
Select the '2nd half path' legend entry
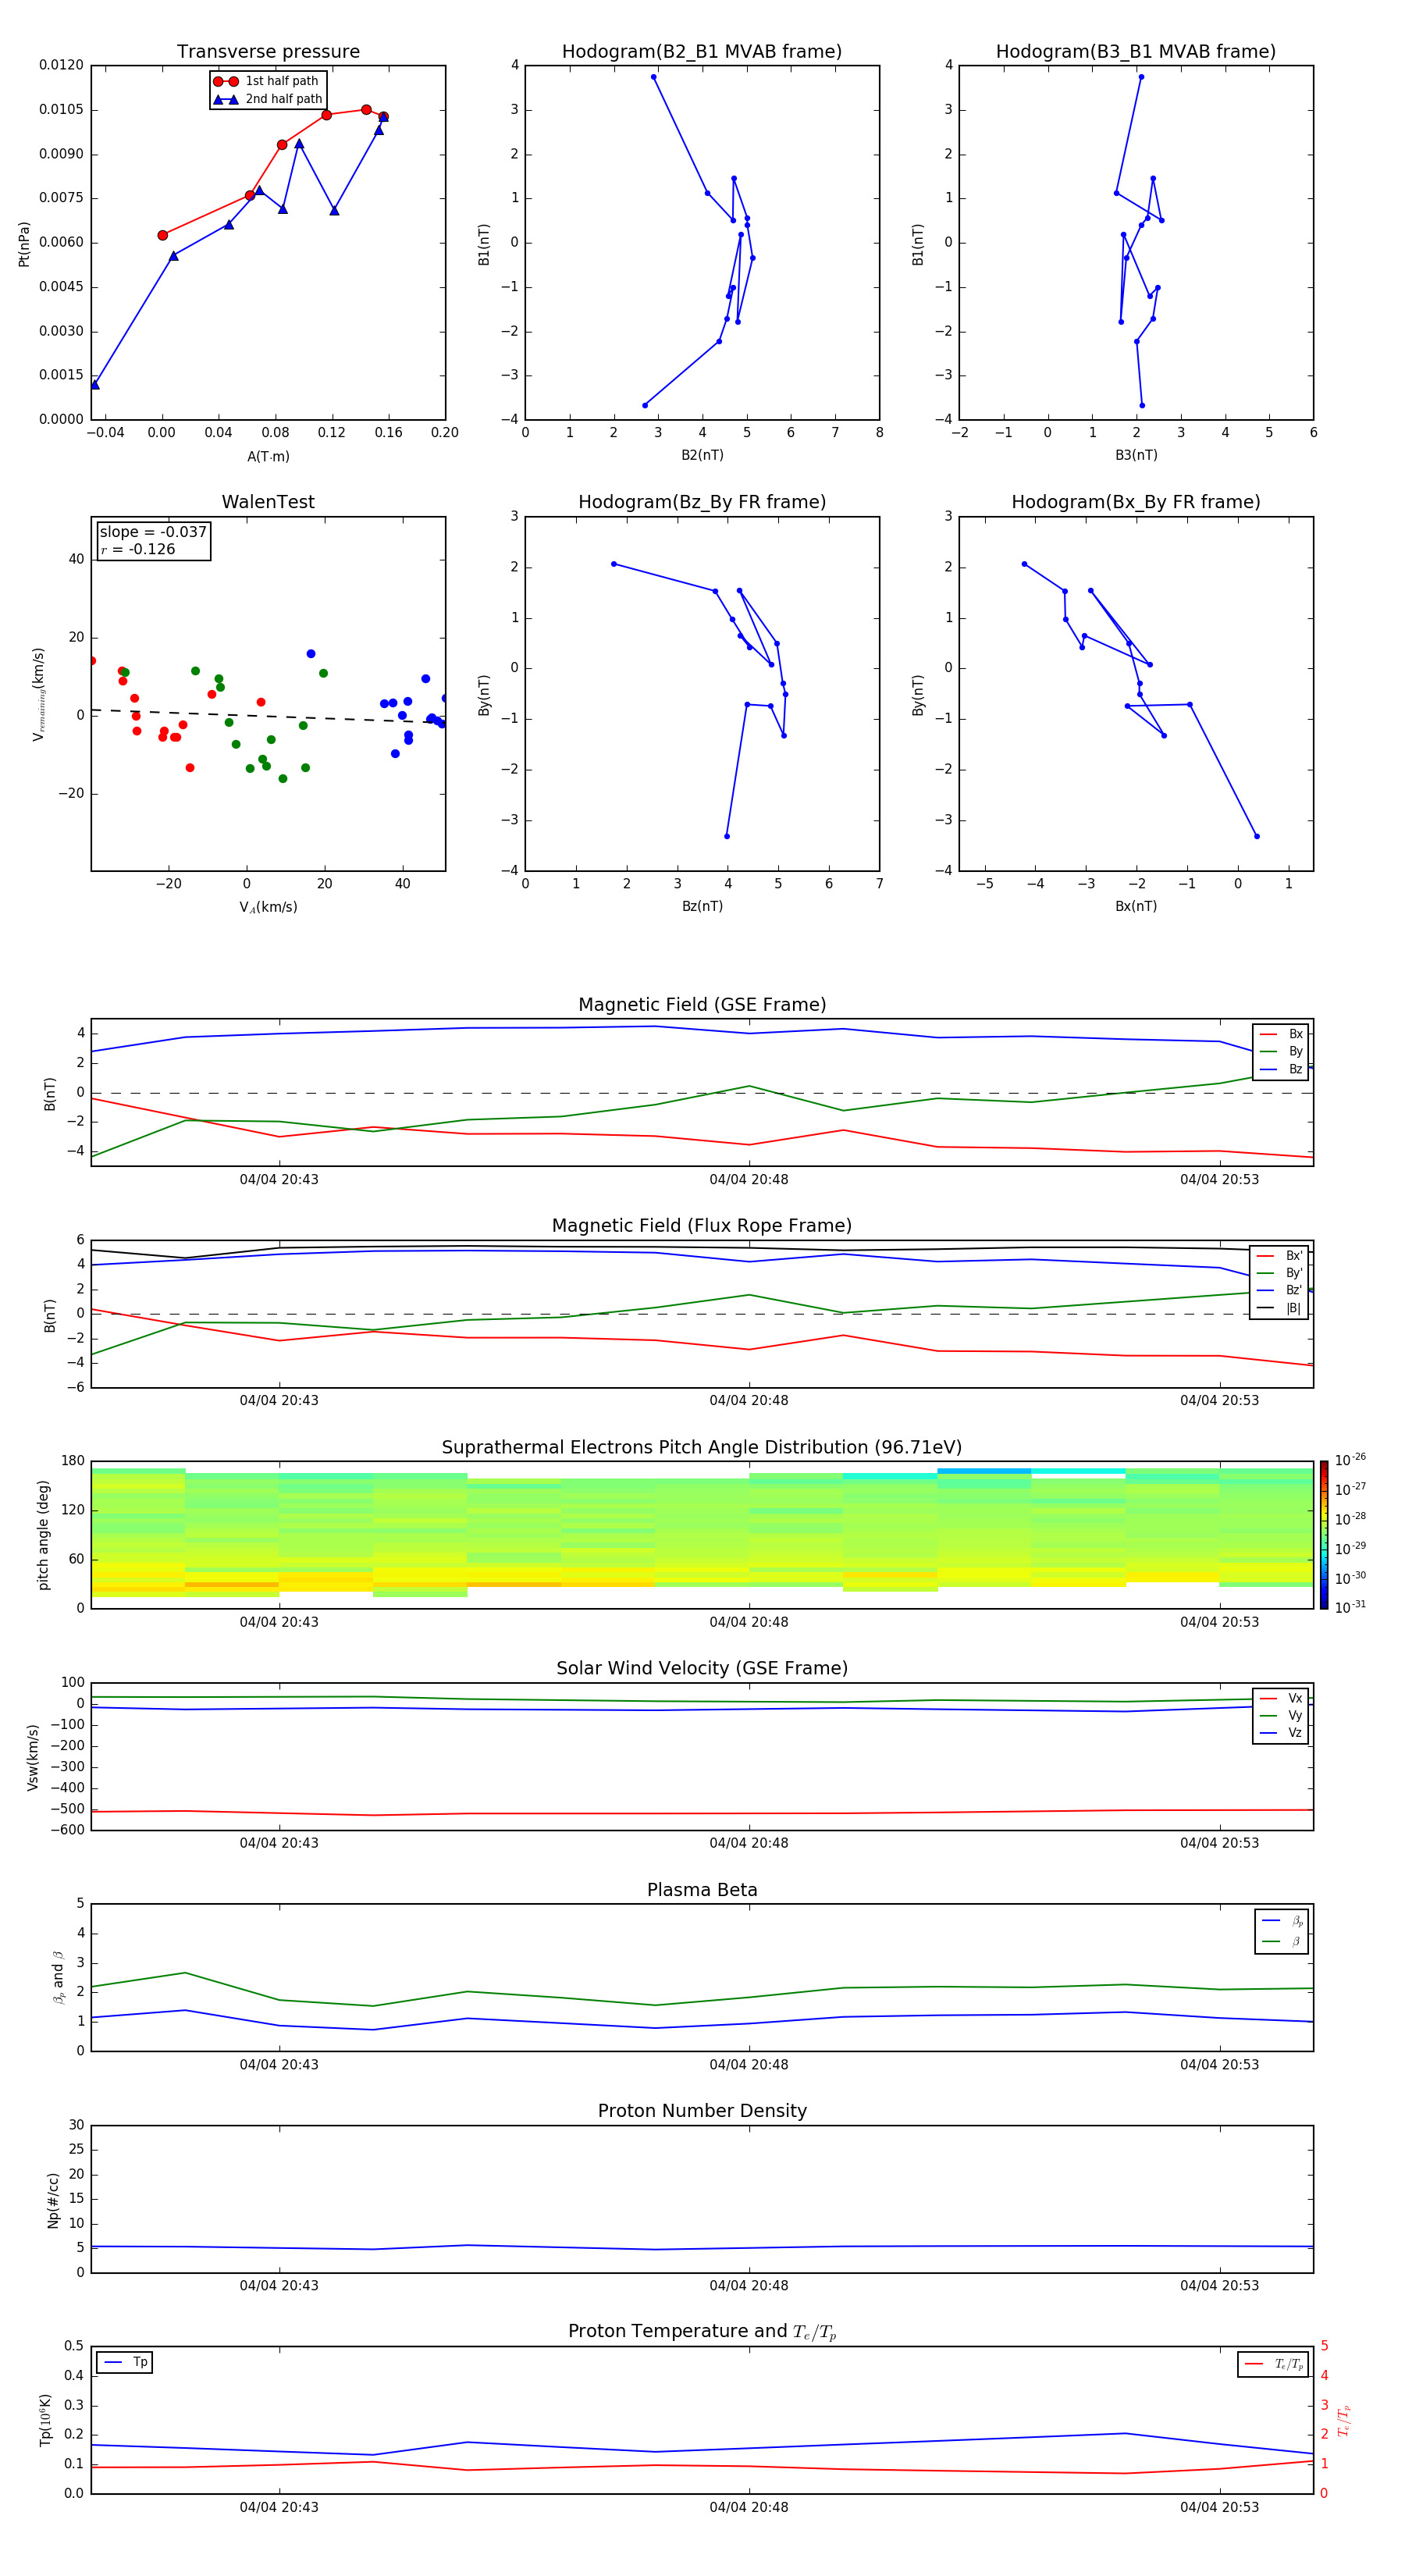pyautogui.click(x=268, y=99)
